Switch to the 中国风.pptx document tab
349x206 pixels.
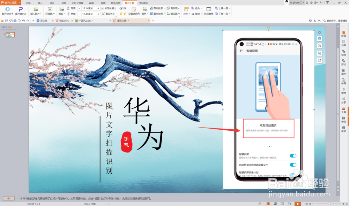click(86, 21)
